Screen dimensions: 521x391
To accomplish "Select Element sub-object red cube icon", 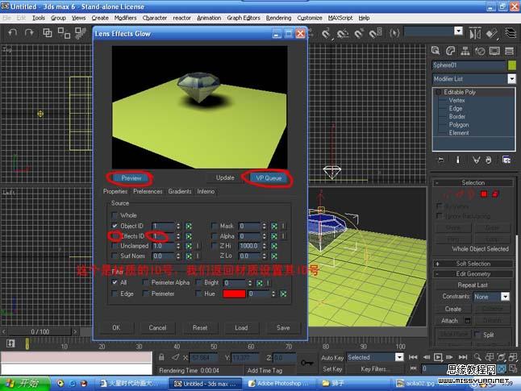I will click(495, 194).
